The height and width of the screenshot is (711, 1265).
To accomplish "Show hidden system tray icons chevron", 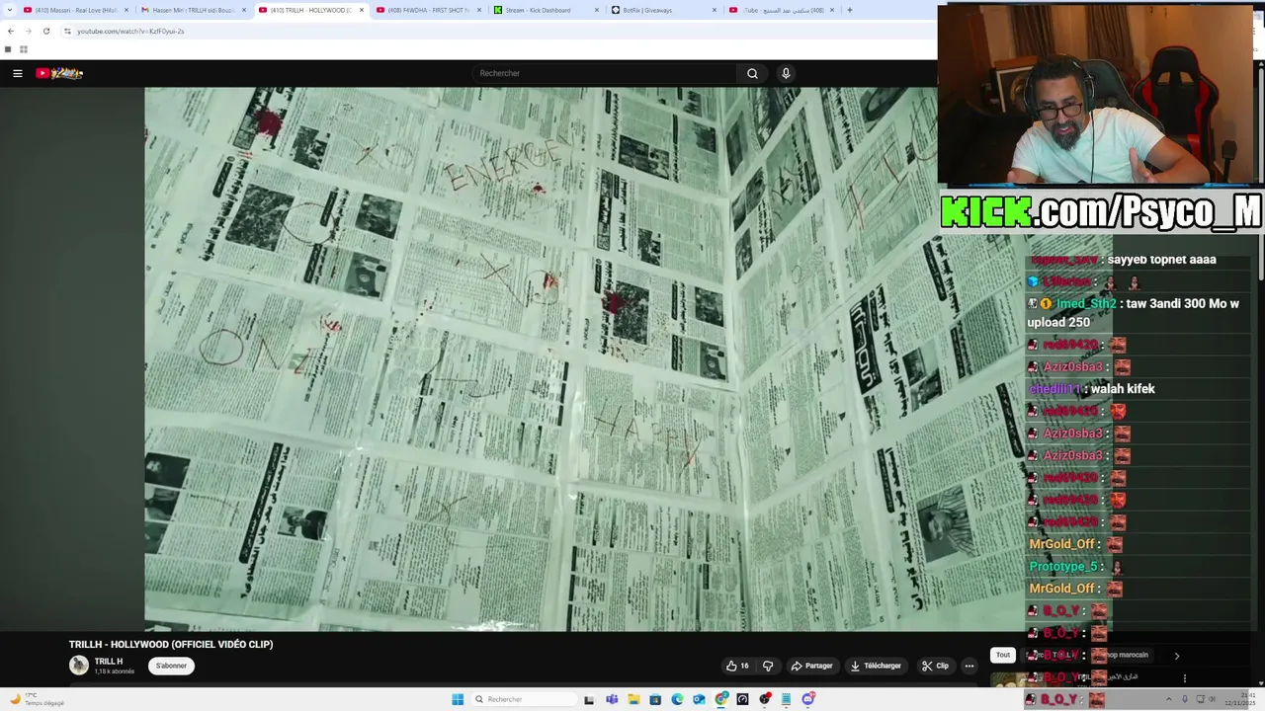I will 1169,699.
